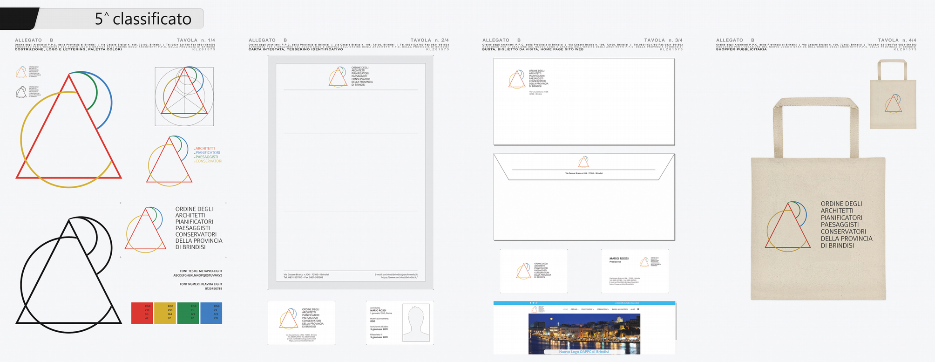Click the "FONT TESTO: METAPRO-LIGHT" text
The height and width of the screenshot is (362, 935).
[201, 271]
